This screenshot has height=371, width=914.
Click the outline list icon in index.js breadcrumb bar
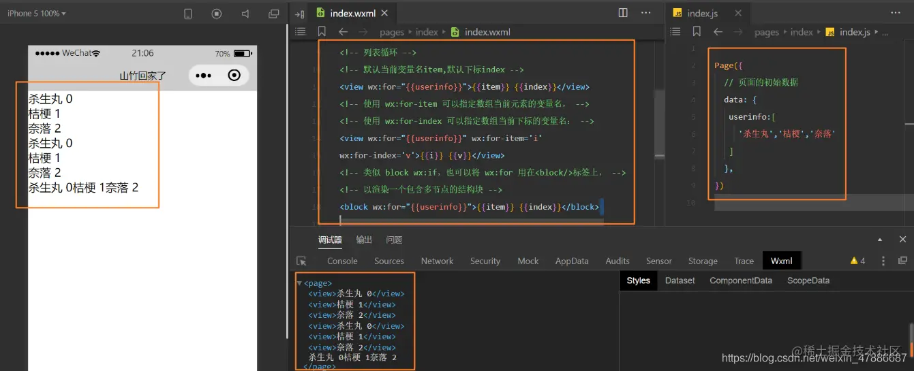[x=675, y=31]
